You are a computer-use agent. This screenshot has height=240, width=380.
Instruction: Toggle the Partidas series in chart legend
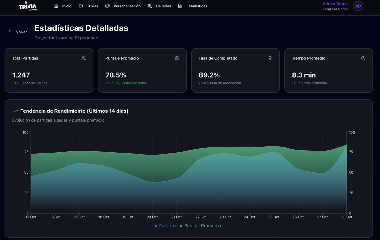[x=165, y=226]
